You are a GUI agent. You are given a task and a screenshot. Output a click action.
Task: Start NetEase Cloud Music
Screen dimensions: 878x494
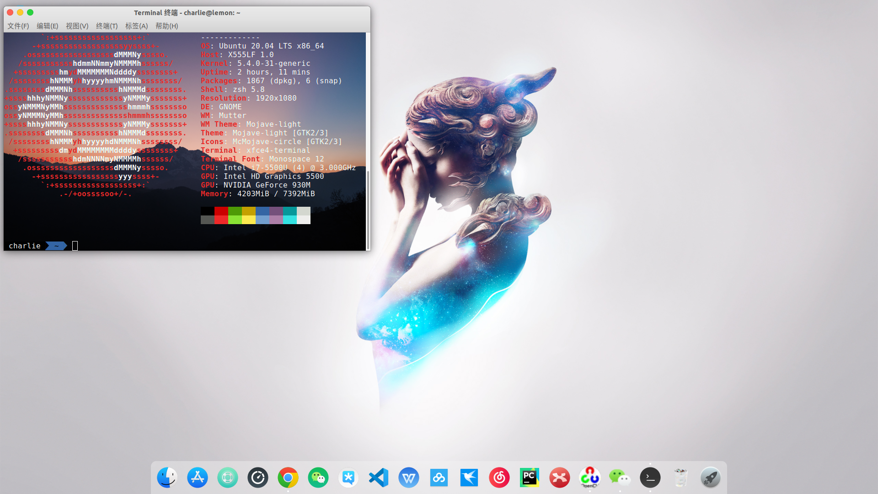[x=499, y=478]
